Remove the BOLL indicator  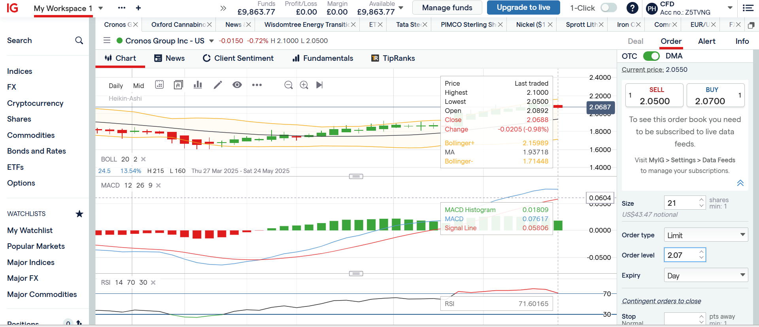(143, 159)
